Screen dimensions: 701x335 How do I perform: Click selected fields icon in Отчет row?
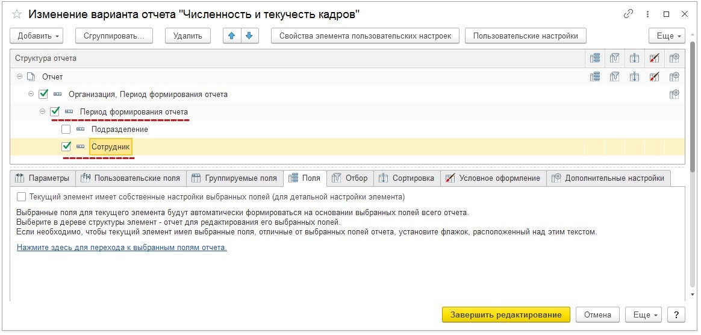595,77
